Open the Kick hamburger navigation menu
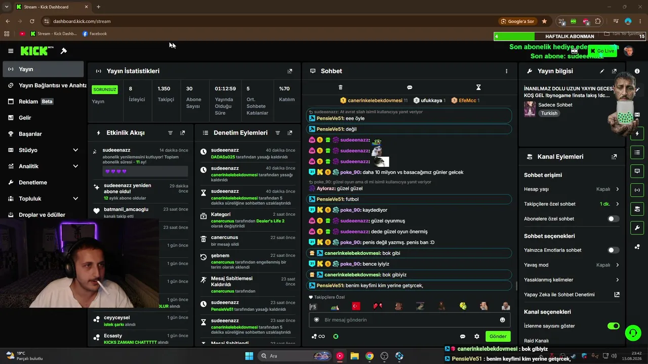This screenshot has width=648, height=364. pos(11,51)
